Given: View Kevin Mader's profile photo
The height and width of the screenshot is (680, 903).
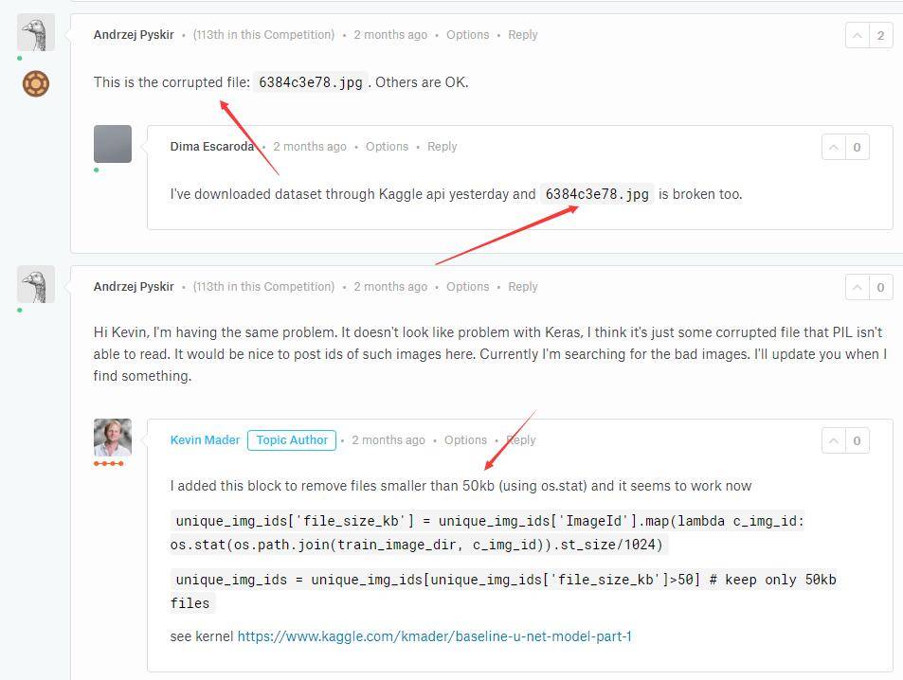Looking at the screenshot, I should [x=113, y=438].
